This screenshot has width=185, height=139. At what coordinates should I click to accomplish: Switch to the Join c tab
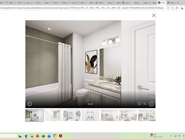click(x=27, y=3)
